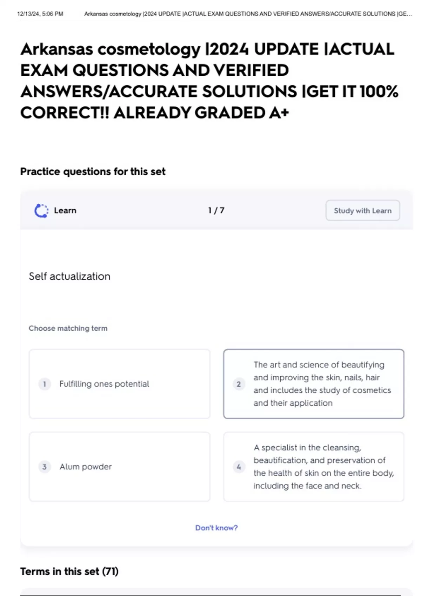Click the Learn mode circular icon
This screenshot has width=421, height=596.
(x=41, y=211)
